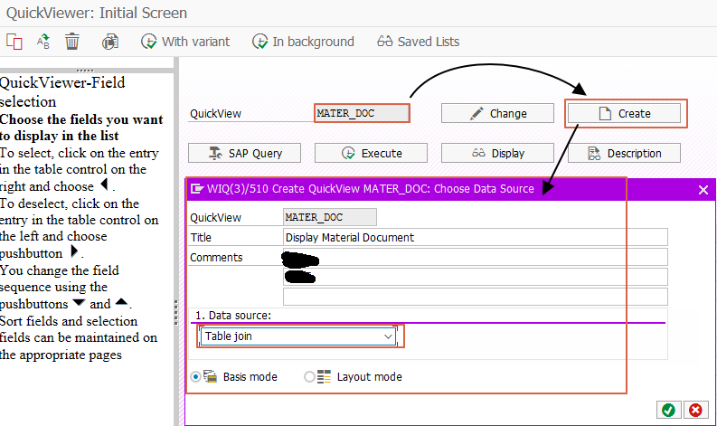Click the dialog QuickView field MATER_DOC
This screenshot has height=426, width=717.
coord(330,217)
